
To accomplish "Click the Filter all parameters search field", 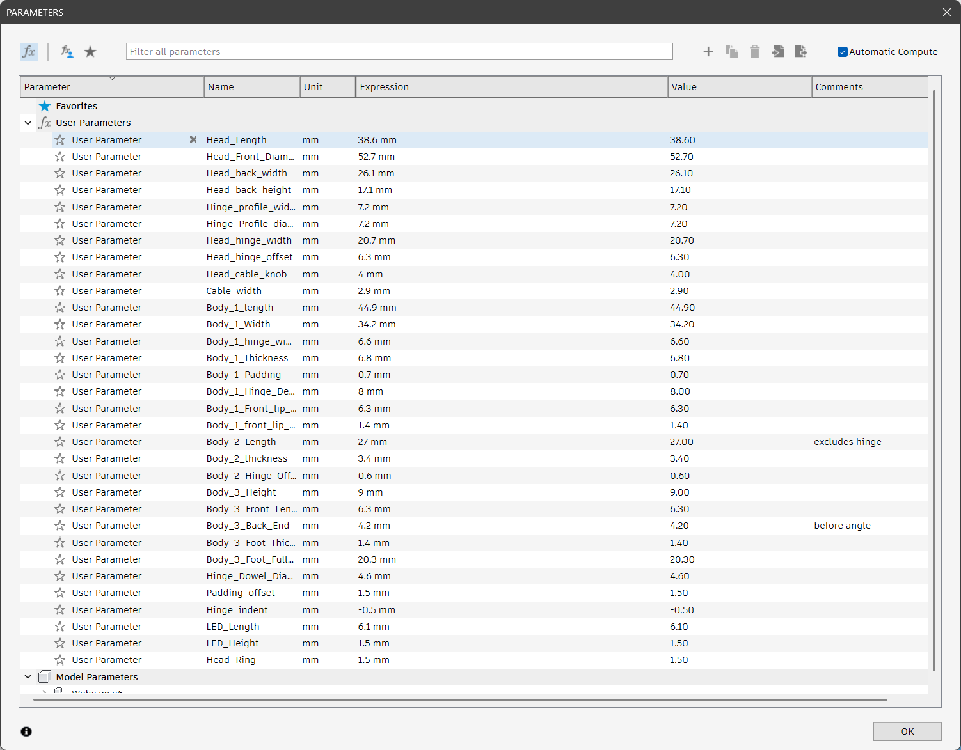I will pyautogui.click(x=399, y=52).
